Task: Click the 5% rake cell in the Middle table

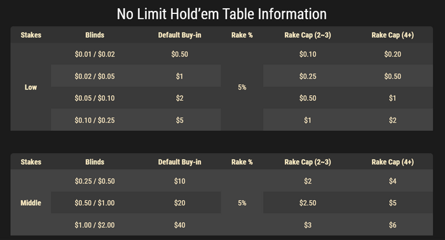Action: pyautogui.click(x=242, y=203)
